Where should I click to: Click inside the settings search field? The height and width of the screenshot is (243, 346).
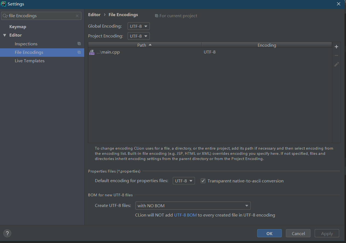(x=41, y=16)
